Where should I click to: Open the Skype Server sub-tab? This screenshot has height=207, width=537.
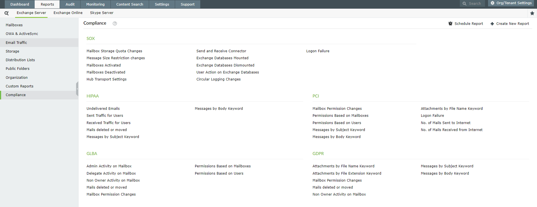102,13
